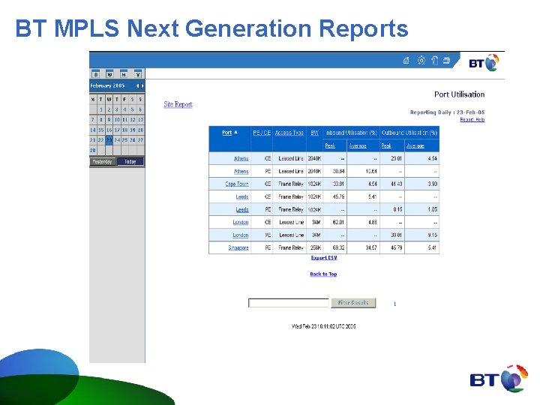540x405 pixels.
Task: Toggle the sort arrow beside Port
Action: pyautogui.click(x=236, y=132)
